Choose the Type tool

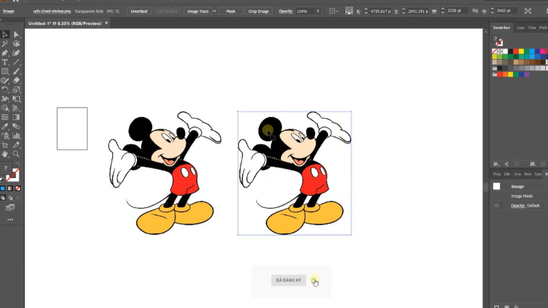pos(5,62)
